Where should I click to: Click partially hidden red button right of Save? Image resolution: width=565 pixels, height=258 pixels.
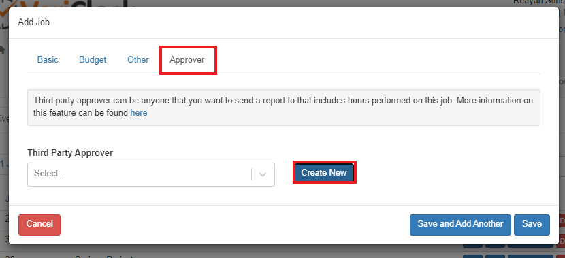pos(562,221)
